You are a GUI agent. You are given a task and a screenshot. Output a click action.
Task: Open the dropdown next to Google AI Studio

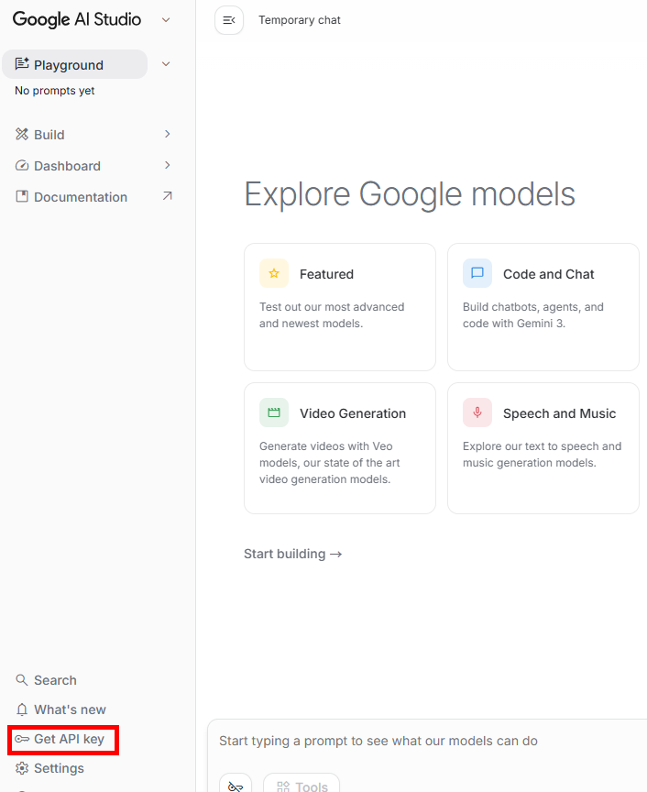[166, 19]
